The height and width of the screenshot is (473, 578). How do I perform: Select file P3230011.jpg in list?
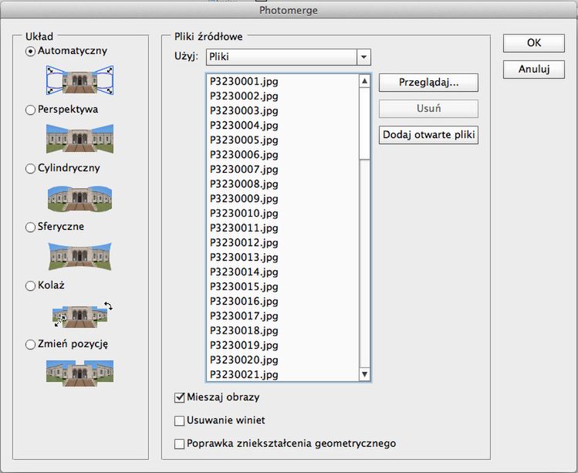tap(282, 228)
